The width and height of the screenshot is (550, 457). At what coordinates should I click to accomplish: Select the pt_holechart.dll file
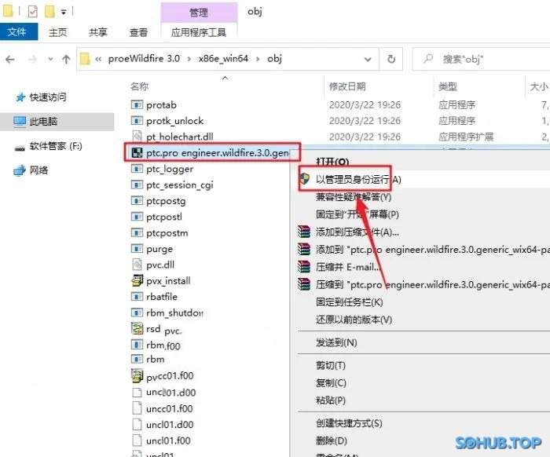click(x=180, y=137)
